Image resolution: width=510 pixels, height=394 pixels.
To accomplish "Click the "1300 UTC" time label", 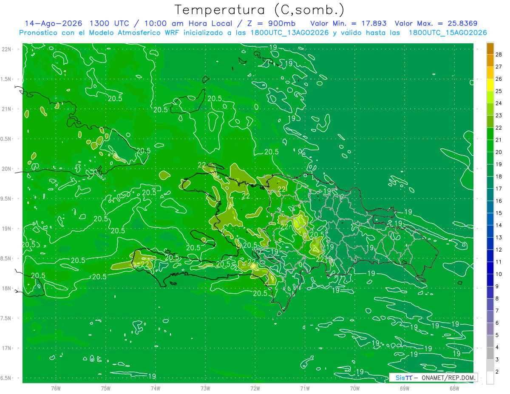I will 110,23.
